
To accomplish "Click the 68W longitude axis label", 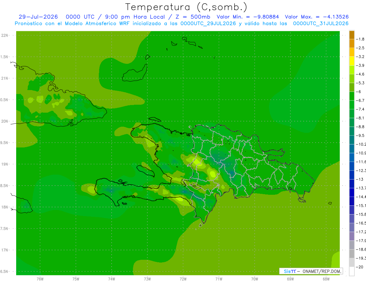I will coord(326,279).
